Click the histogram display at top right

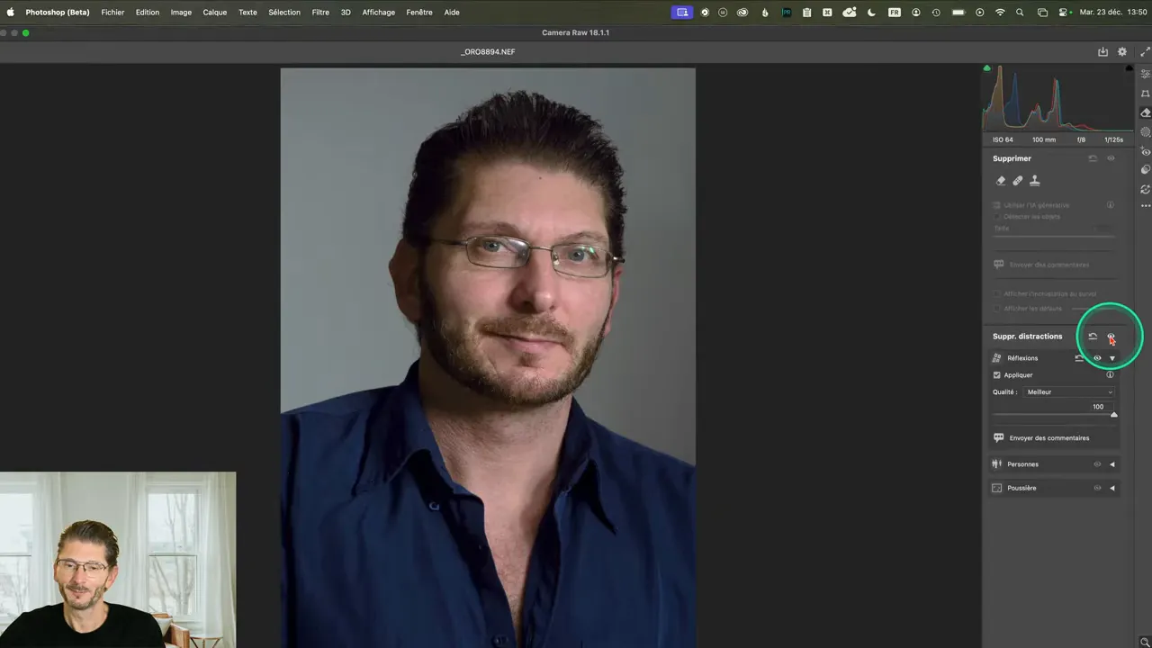(x=1053, y=99)
